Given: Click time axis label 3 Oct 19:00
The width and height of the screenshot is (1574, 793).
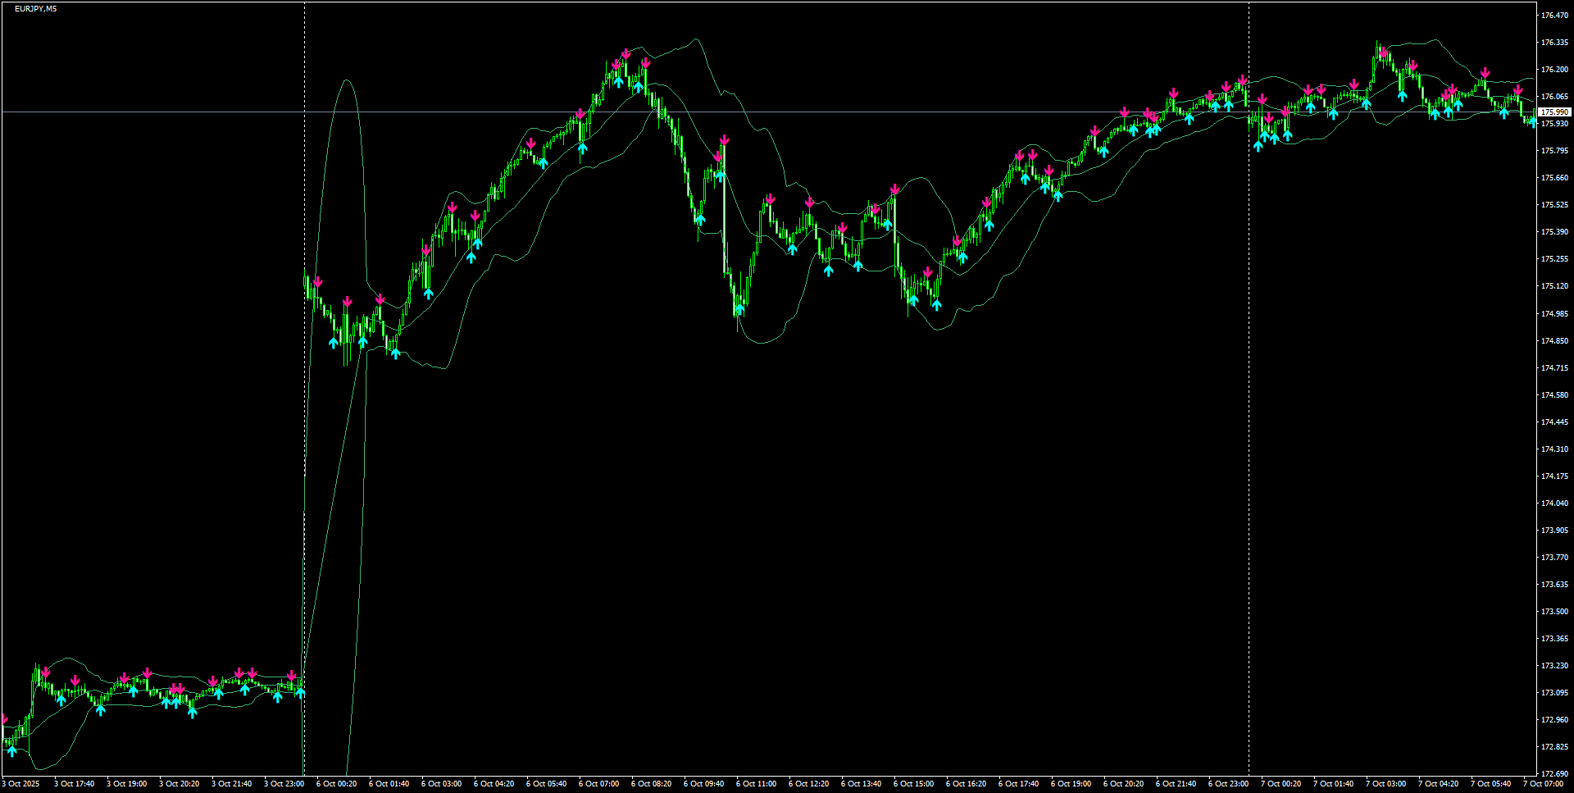Looking at the screenshot, I should [126, 784].
